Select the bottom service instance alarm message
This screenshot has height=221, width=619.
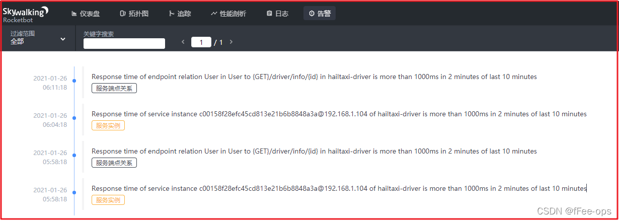(x=339, y=188)
